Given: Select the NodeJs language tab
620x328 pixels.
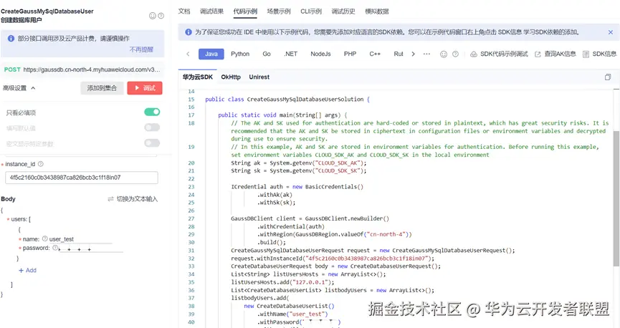Looking at the screenshot, I should tap(320, 54).
